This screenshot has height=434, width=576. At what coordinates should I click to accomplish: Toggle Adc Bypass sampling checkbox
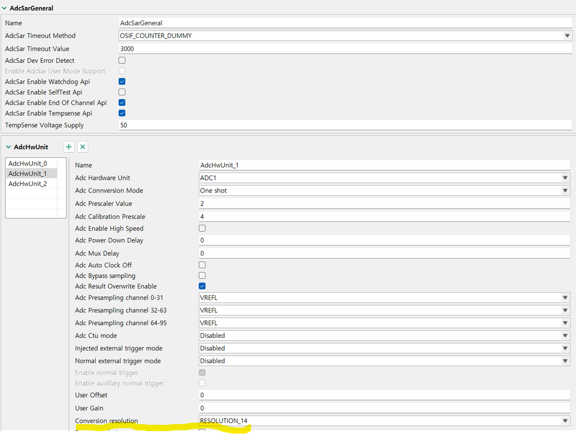(202, 276)
